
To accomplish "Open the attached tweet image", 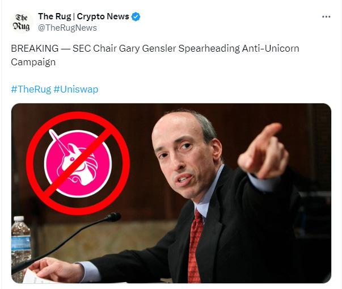I will [171, 194].
